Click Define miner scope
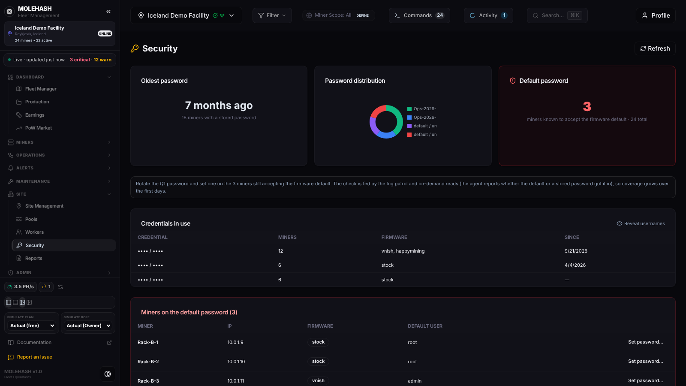 362,15
